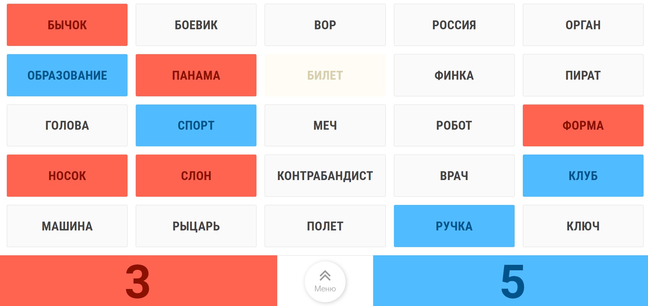Select the ВОР card
The height and width of the screenshot is (306, 648).
tap(325, 25)
